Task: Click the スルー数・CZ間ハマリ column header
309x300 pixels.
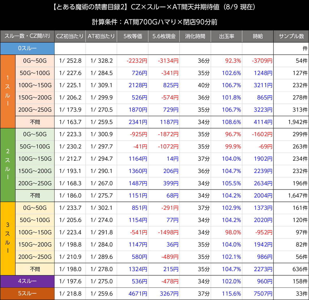Action: [x=27, y=36]
